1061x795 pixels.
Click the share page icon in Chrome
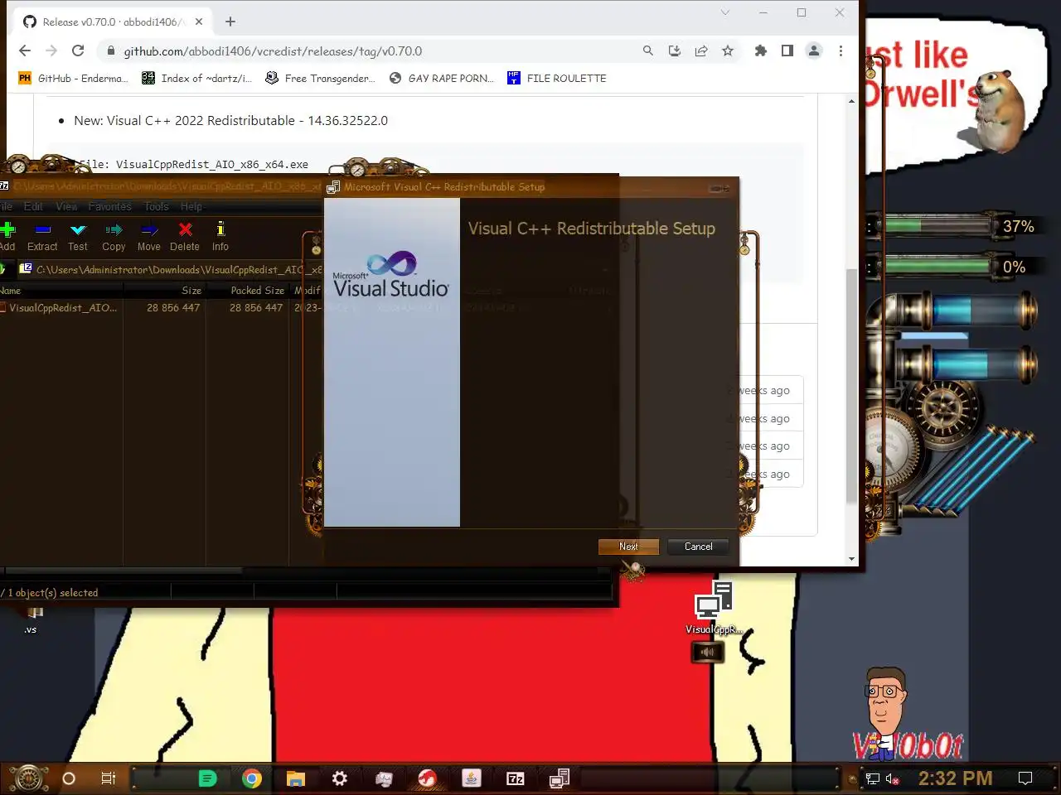pos(701,51)
